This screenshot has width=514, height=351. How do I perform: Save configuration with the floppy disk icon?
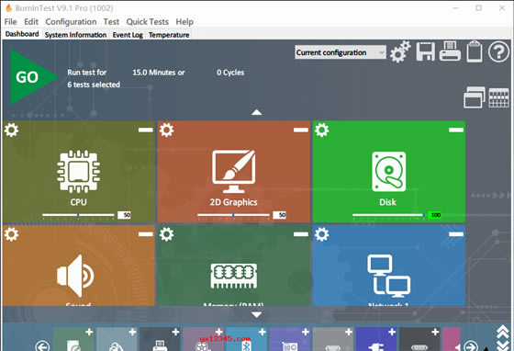point(426,51)
